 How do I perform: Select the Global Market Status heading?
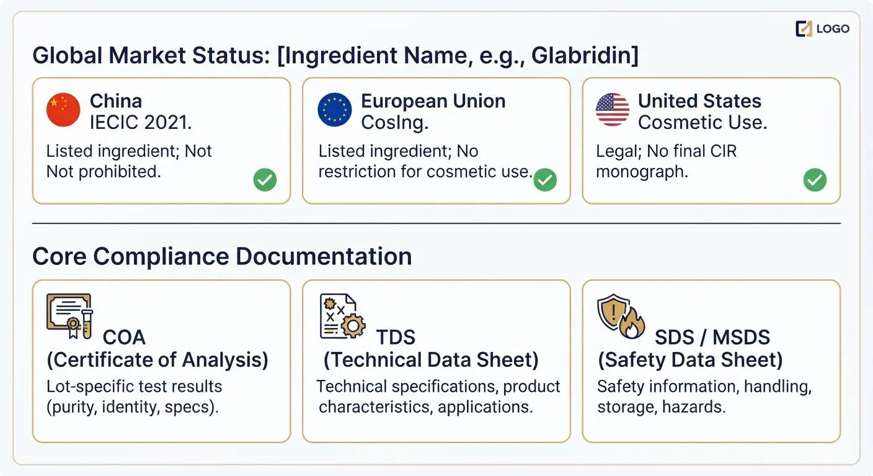tap(335, 56)
